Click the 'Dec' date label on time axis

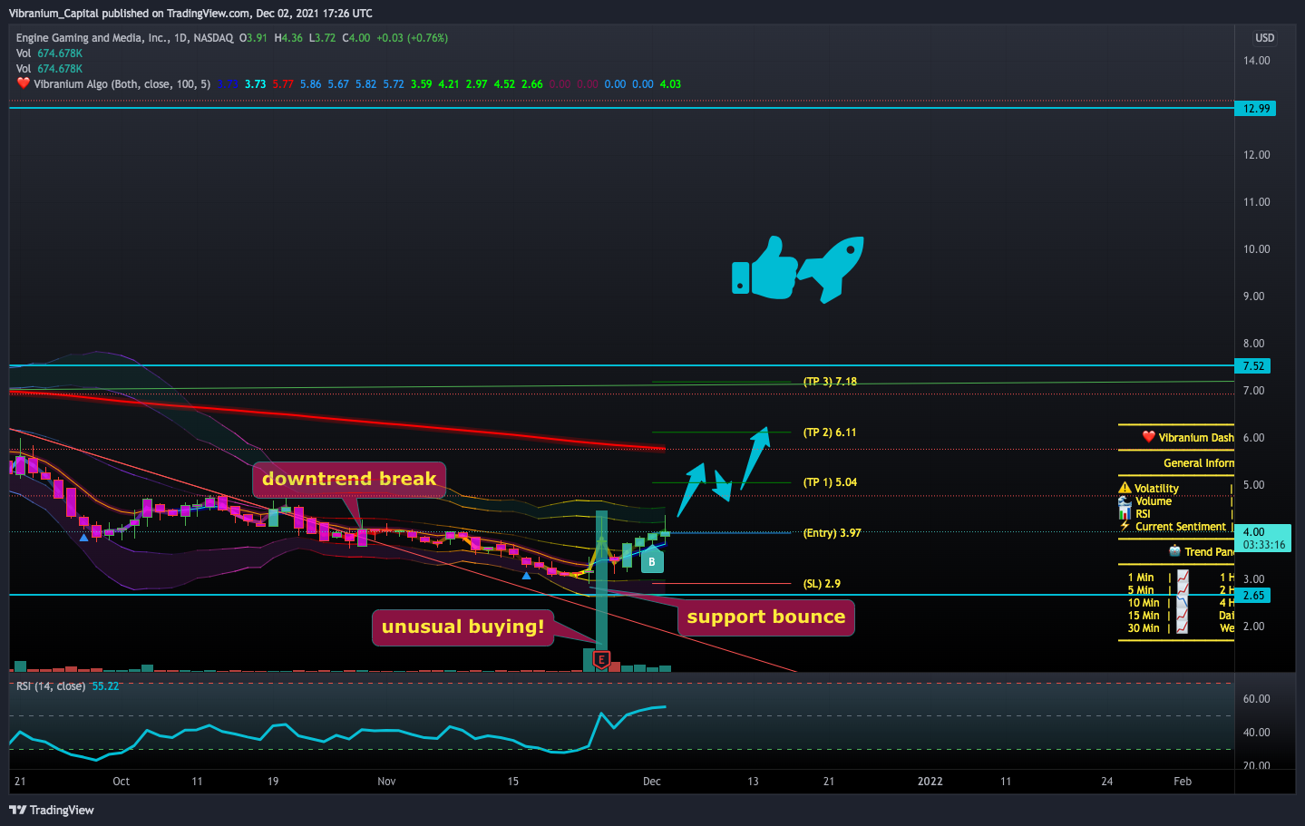(651, 782)
